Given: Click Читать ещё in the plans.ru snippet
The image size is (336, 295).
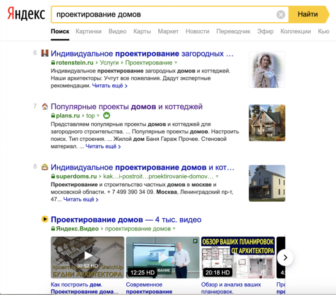Looking at the screenshot, I should [103, 146].
